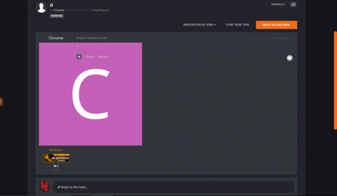Click the Add Tag button under the title
Image resolution: width=337 pixels, height=196 pixels.
coord(57,16)
